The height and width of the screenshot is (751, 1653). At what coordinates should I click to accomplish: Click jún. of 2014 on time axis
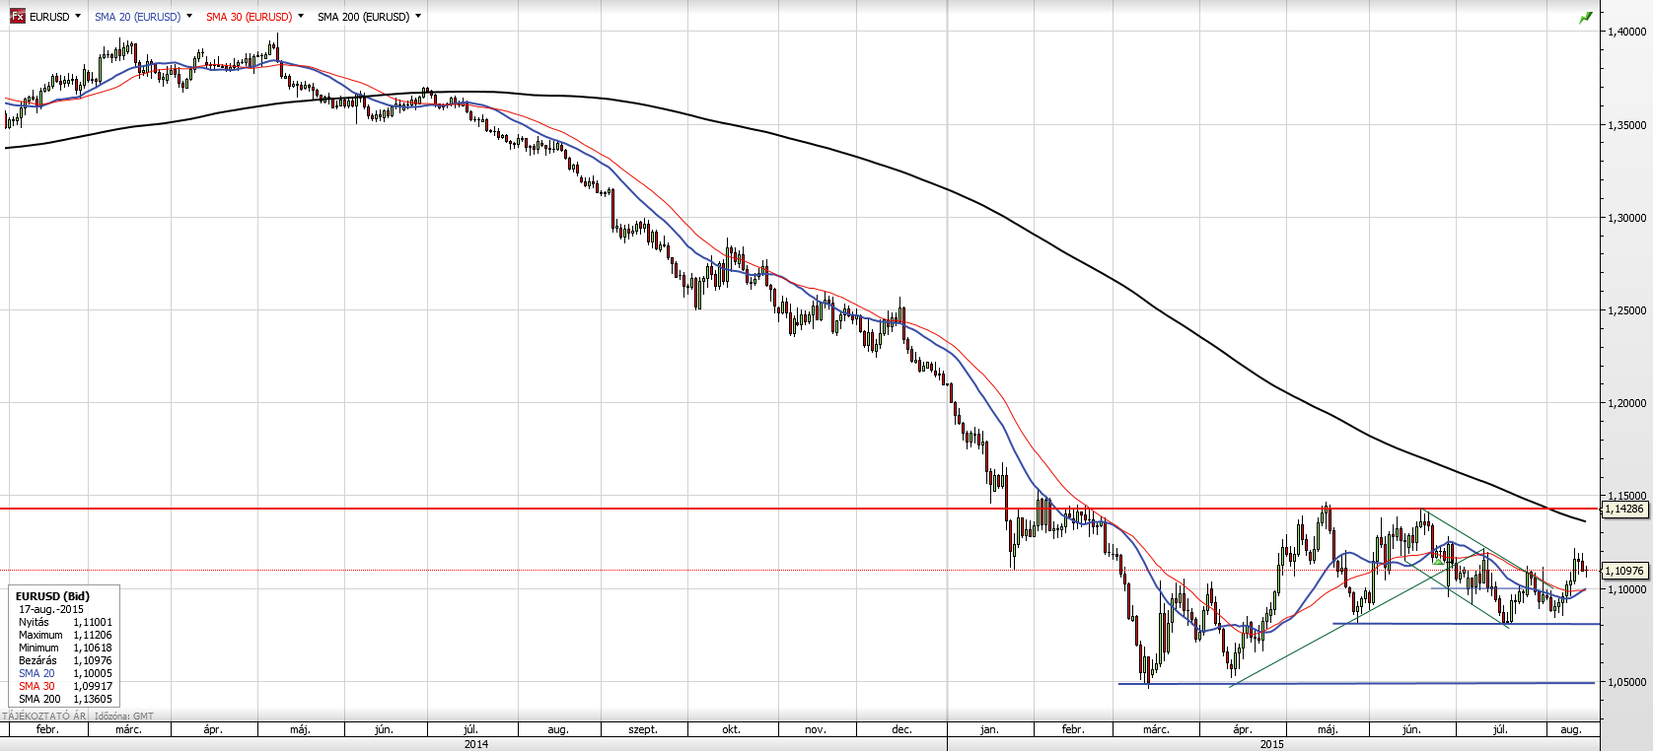pos(385,729)
